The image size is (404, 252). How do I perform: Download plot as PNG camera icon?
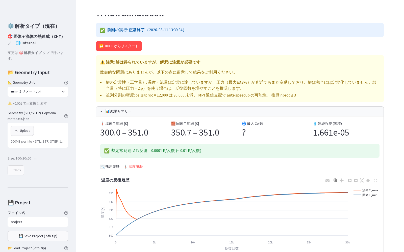tap(327, 180)
